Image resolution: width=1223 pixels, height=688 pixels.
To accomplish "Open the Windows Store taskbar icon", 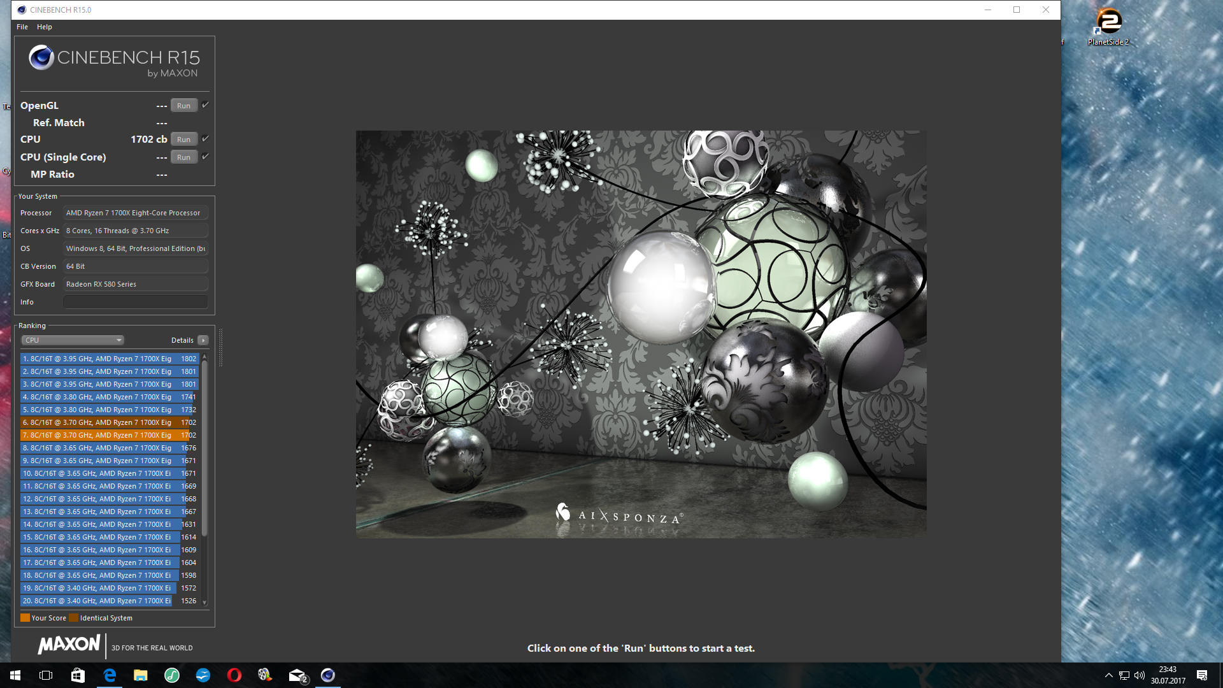I will pyautogui.click(x=78, y=675).
